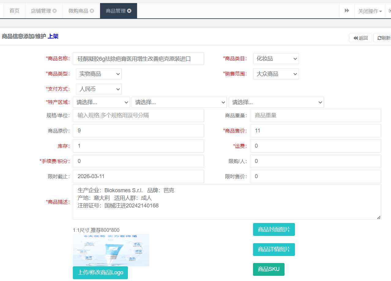The image size is (391, 281).
Task: Click the 商品详情图片 button
Action: (274, 250)
